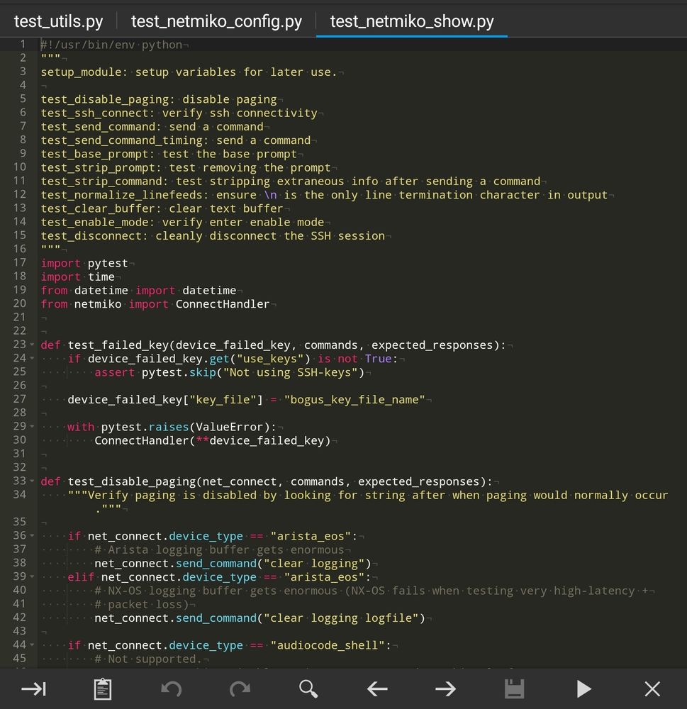Image resolution: width=687 pixels, height=709 pixels.
Task: Click 'test_disconnect: cleanly disconnect the SSH session'
Action: (x=213, y=236)
